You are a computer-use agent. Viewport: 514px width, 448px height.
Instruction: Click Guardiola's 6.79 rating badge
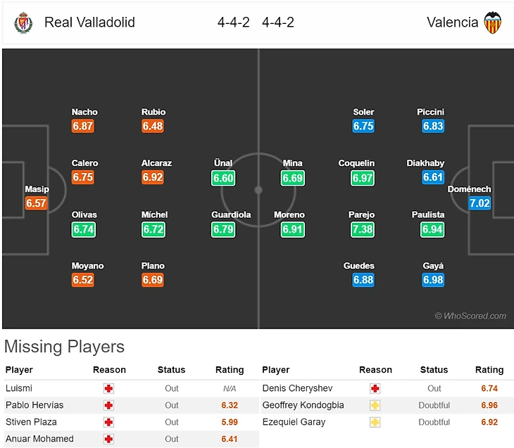point(223,229)
